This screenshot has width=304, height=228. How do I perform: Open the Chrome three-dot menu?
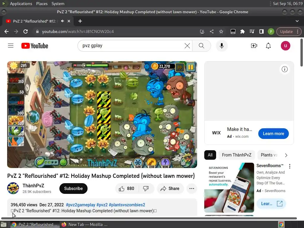point(297,31)
